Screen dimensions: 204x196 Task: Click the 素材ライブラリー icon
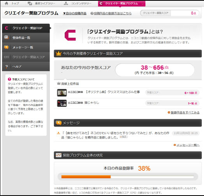click(x=30, y=3)
